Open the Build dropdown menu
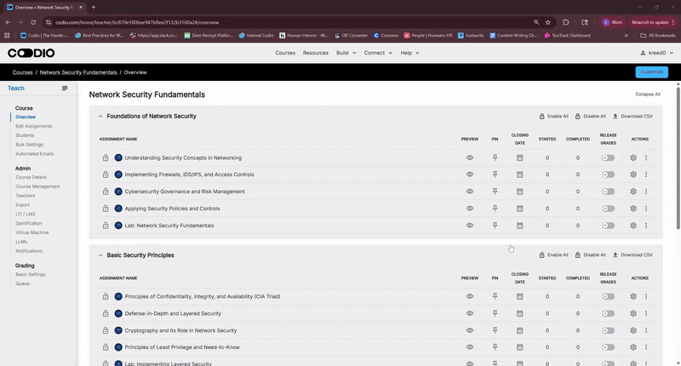The width and height of the screenshot is (681, 366). pos(346,53)
